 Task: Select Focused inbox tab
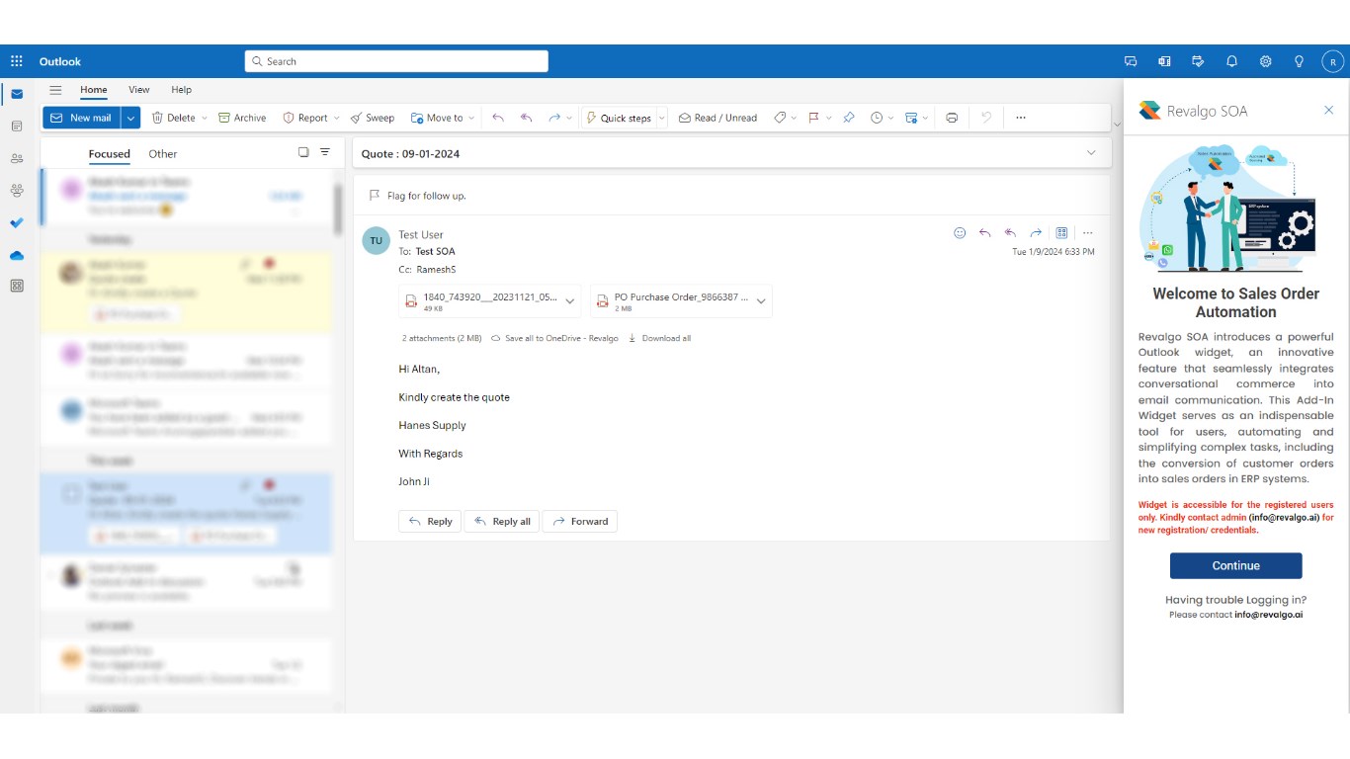110,154
